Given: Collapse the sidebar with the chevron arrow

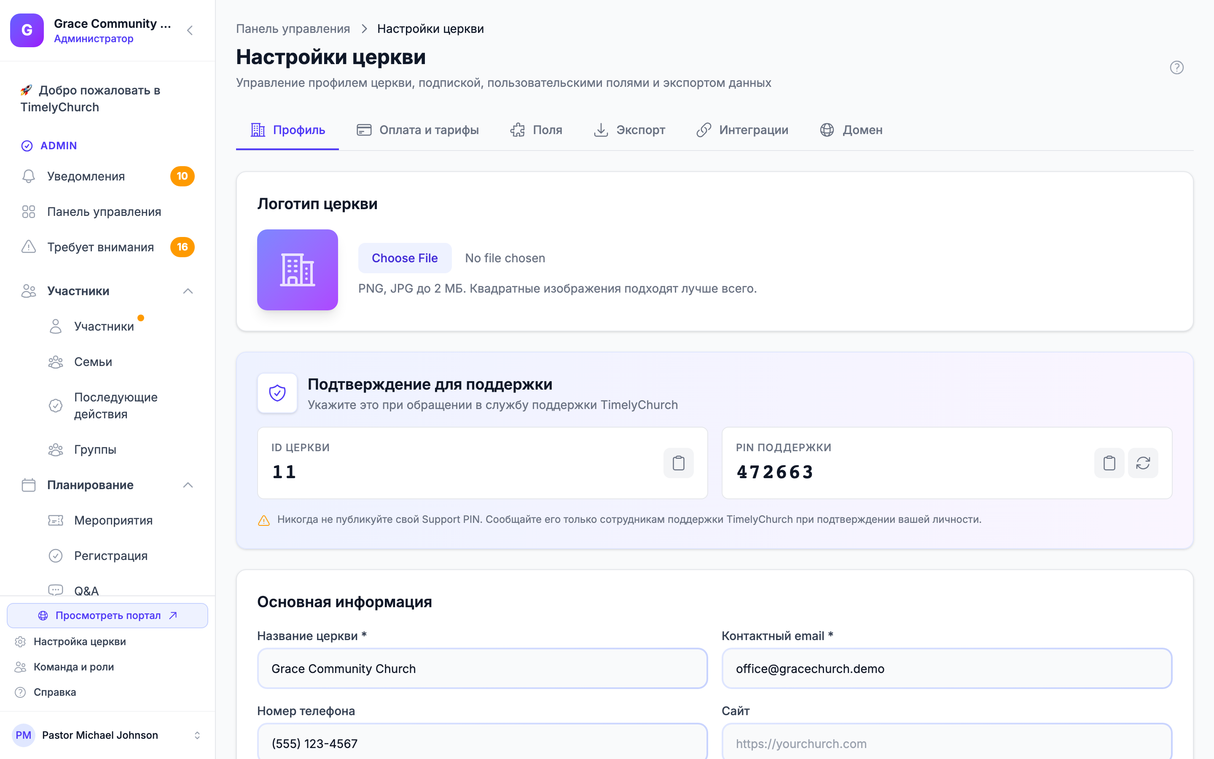Looking at the screenshot, I should (190, 31).
